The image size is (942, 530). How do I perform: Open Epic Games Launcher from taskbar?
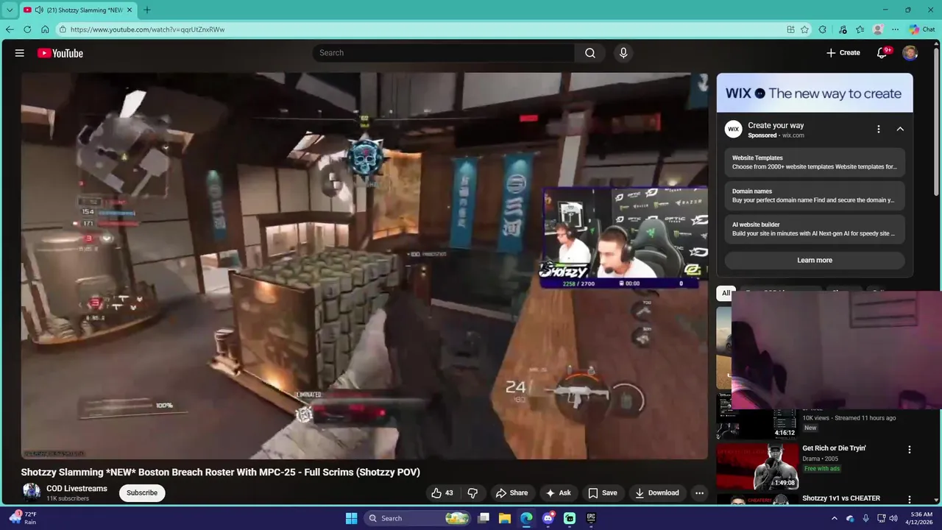[x=591, y=518]
